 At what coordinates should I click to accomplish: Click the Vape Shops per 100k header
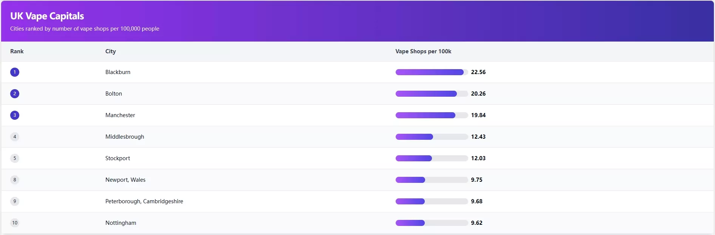click(423, 51)
